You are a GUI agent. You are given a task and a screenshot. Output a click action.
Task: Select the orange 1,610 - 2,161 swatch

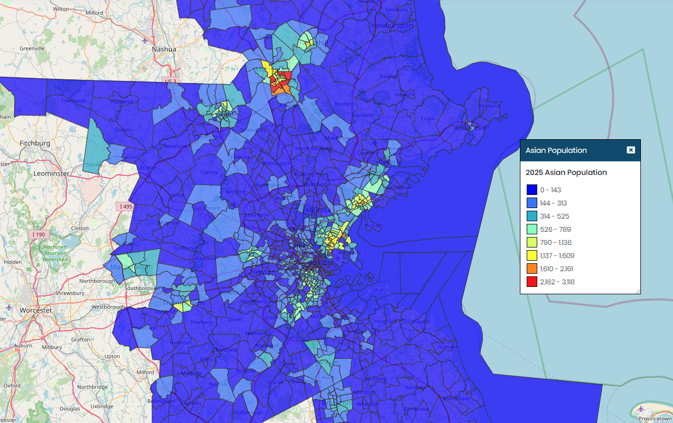click(x=532, y=269)
